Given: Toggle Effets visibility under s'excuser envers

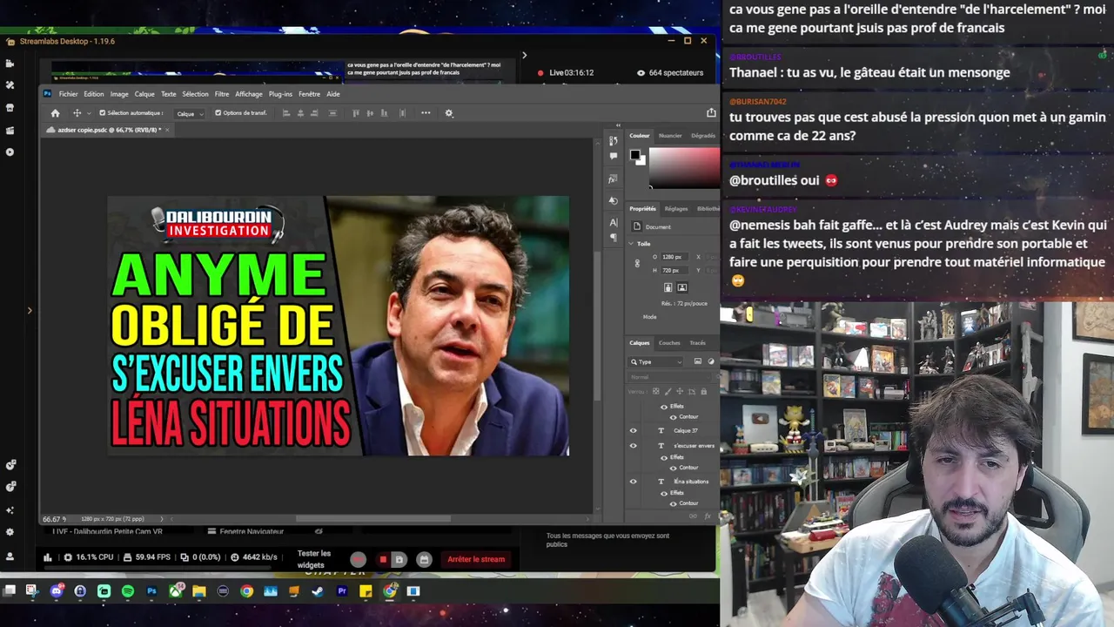Looking at the screenshot, I should (x=664, y=457).
